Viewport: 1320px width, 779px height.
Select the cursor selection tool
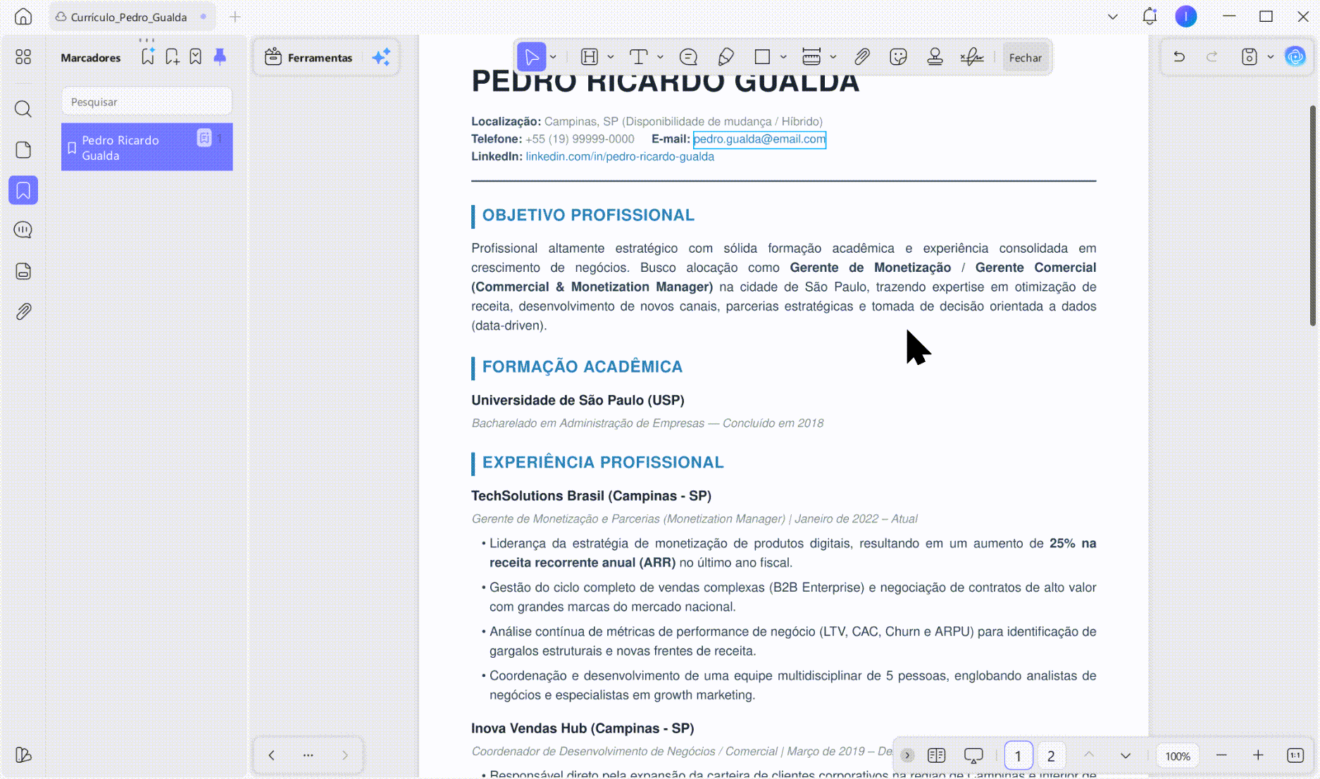click(532, 57)
